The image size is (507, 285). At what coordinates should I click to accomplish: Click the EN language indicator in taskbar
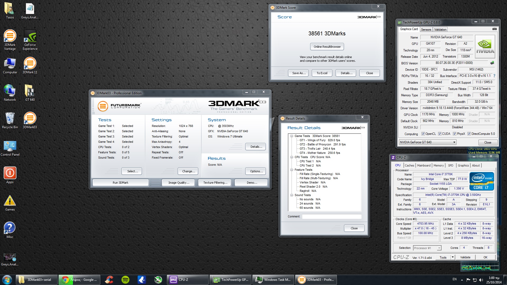point(454,279)
